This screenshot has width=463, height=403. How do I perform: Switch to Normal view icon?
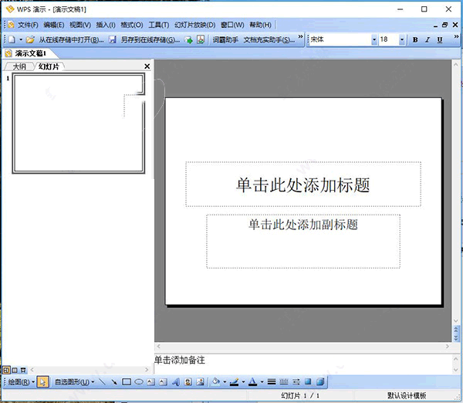click(x=6, y=370)
